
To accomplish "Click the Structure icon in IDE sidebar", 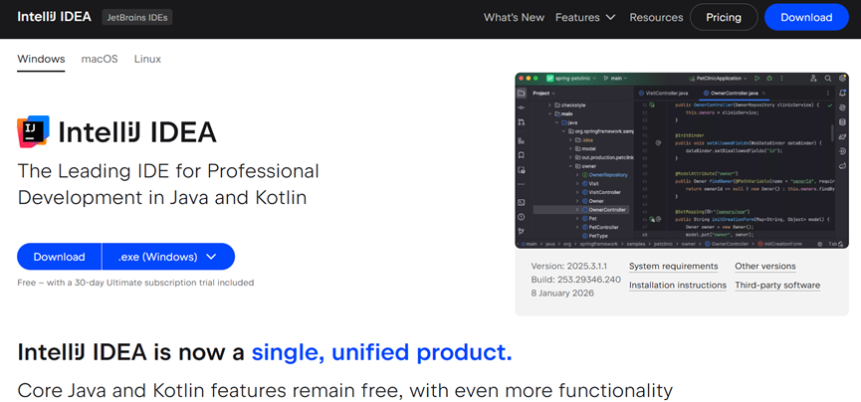I will tap(522, 141).
